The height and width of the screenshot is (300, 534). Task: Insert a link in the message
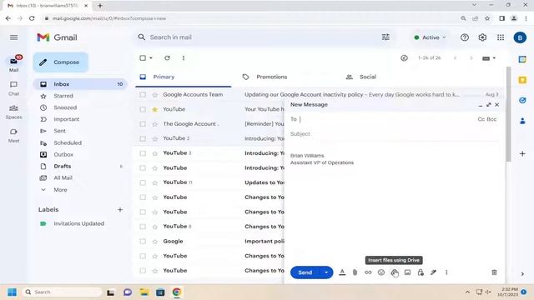click(x=368, y=272)
